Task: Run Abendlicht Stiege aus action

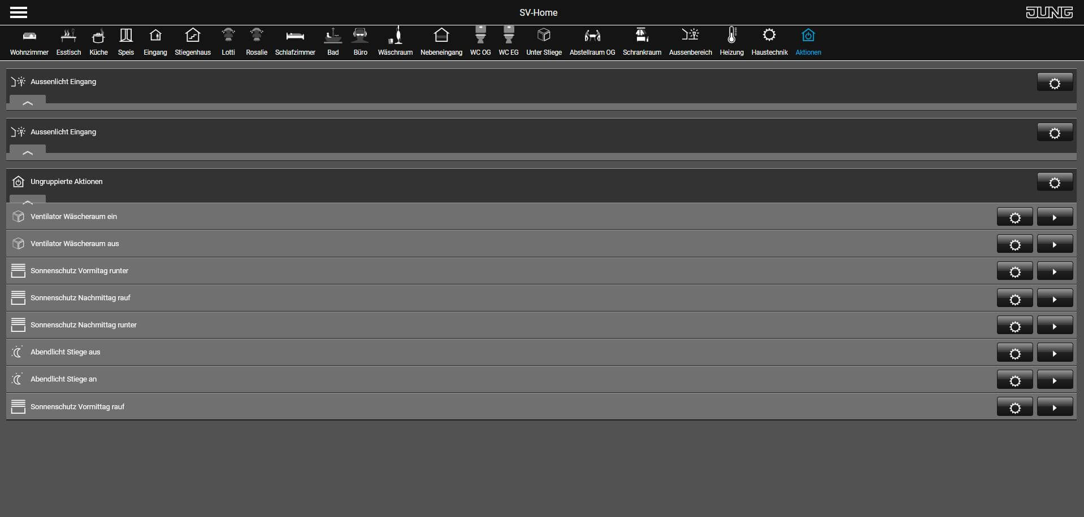Action: [x=1055, y=353]
